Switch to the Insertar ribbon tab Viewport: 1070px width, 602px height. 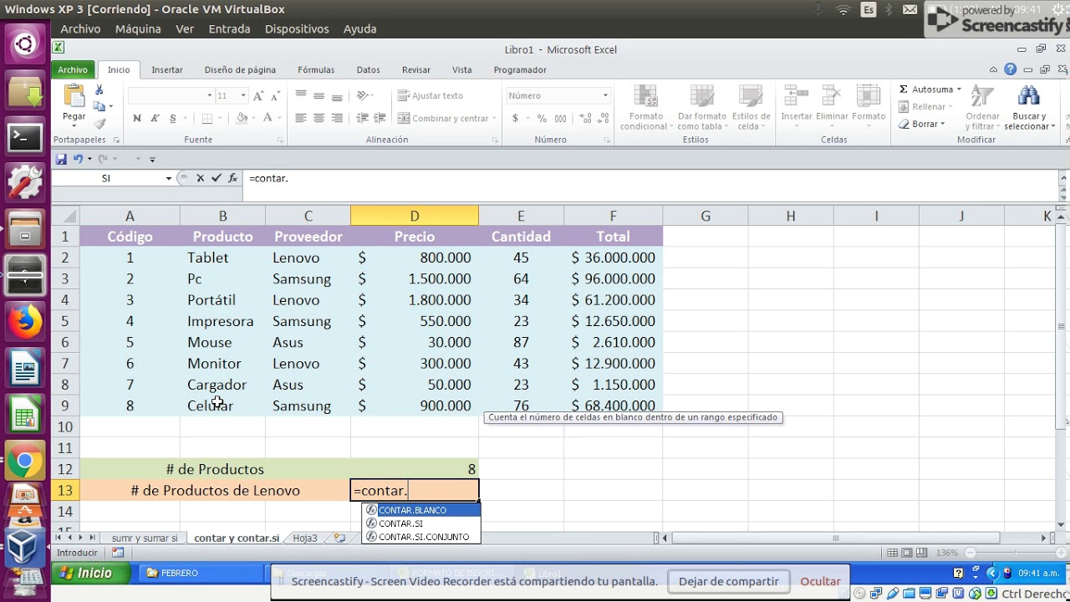point(167,70)
